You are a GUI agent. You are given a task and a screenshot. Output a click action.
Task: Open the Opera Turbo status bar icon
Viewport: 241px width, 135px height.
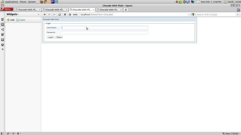coord(18,133)
